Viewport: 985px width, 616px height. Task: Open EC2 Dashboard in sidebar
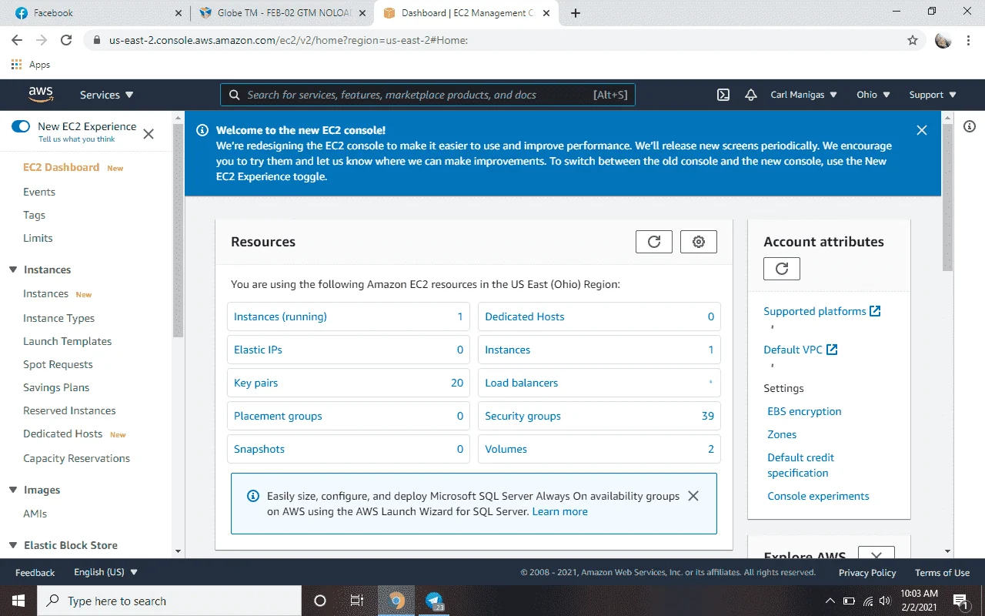(62, 167)
